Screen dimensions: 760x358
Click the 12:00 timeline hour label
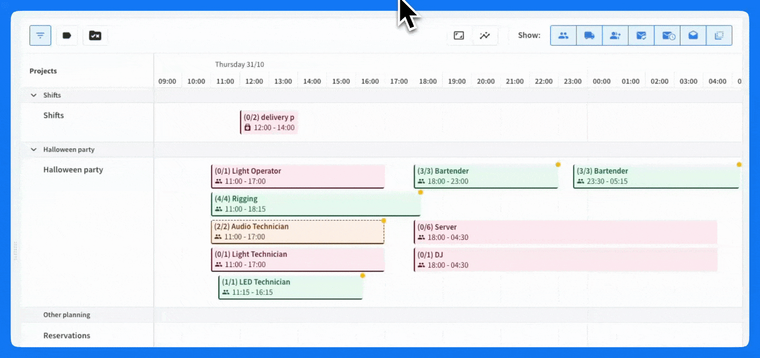(x=254, y=81)
